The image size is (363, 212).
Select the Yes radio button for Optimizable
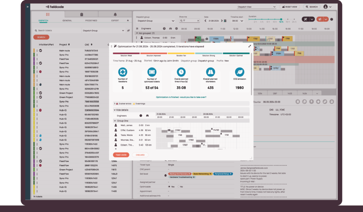point(169,187)
